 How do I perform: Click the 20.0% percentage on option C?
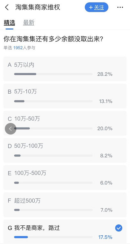(105, 128)
